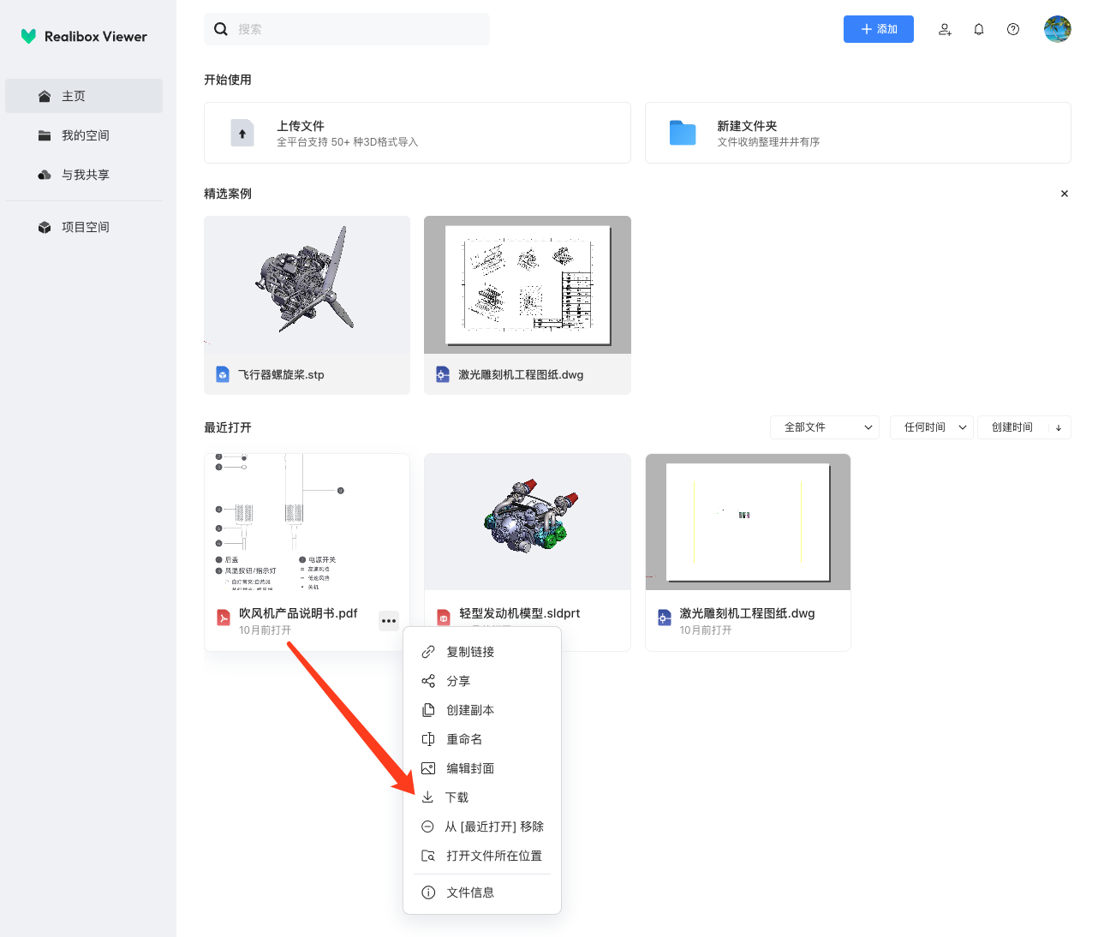Open 文件信息 from context menu

click(482, 892)
